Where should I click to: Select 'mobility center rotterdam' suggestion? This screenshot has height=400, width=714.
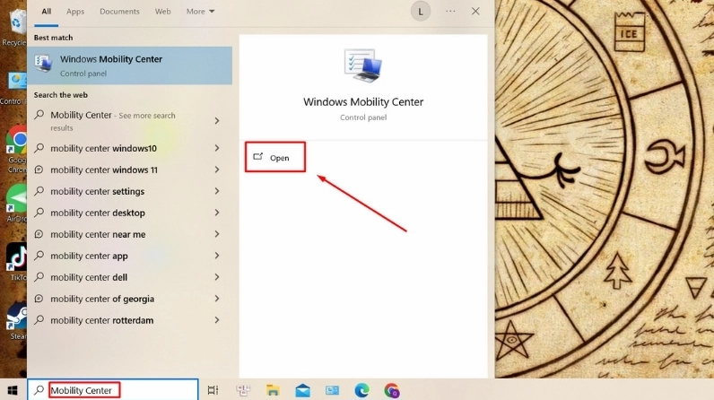(101, 320)
